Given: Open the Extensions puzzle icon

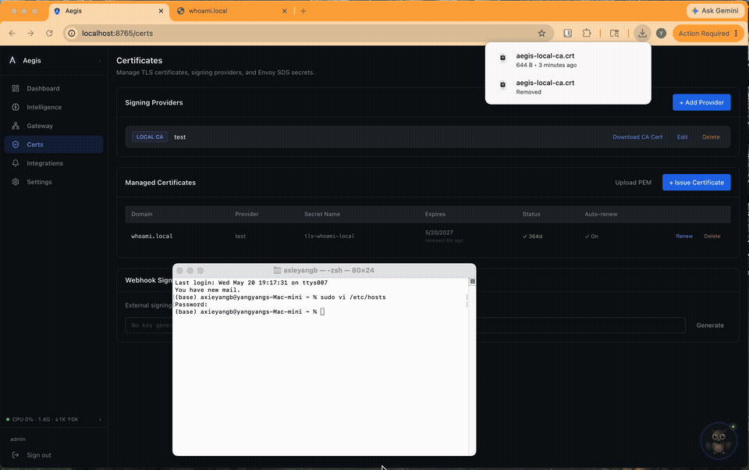Looking at the screenshot, I should click(x=587, y=34).
